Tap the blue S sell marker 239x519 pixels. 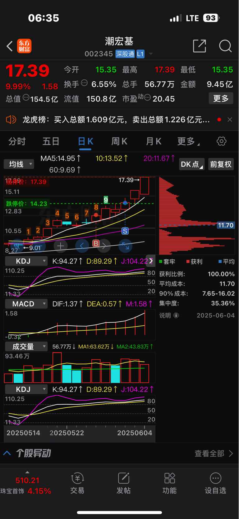coord(125,231)
